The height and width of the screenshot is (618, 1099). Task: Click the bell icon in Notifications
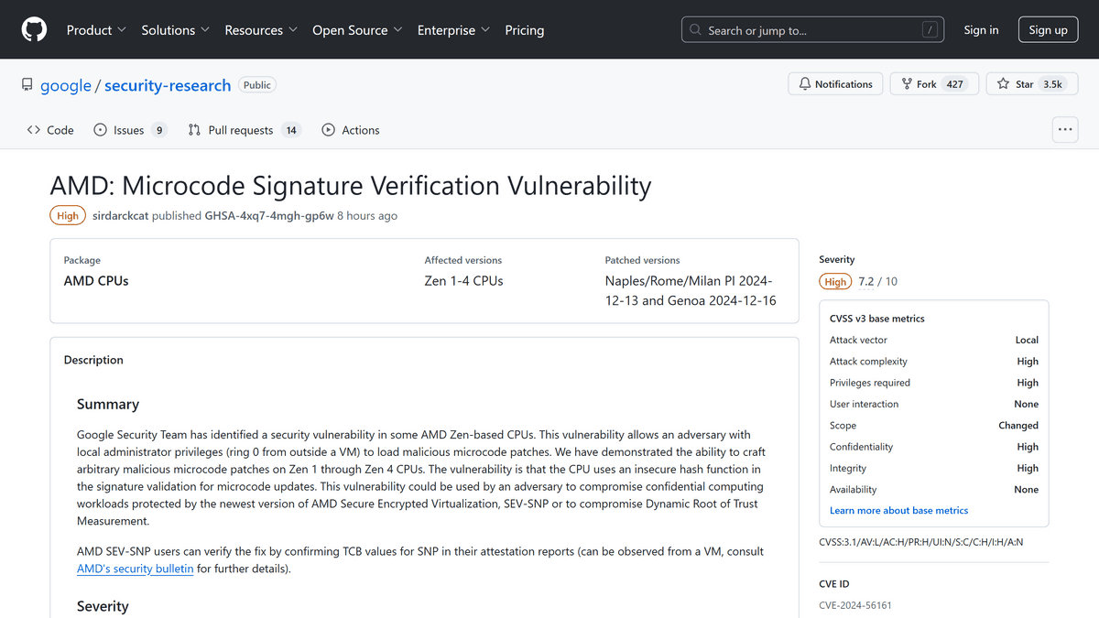(x=805, y=84)
